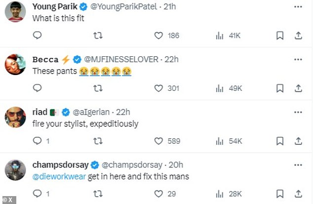This screenshot has height=204, width=313.
Task: Click Becca's profile picture
Action: click(x=15, y=64)
